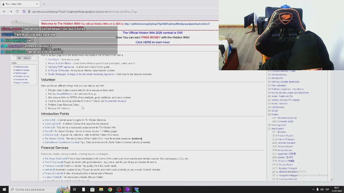Jump to Uncategorized contents entry
Viewport: 344px width, 193px height.
pyautogui.click(x=278, y=125)
